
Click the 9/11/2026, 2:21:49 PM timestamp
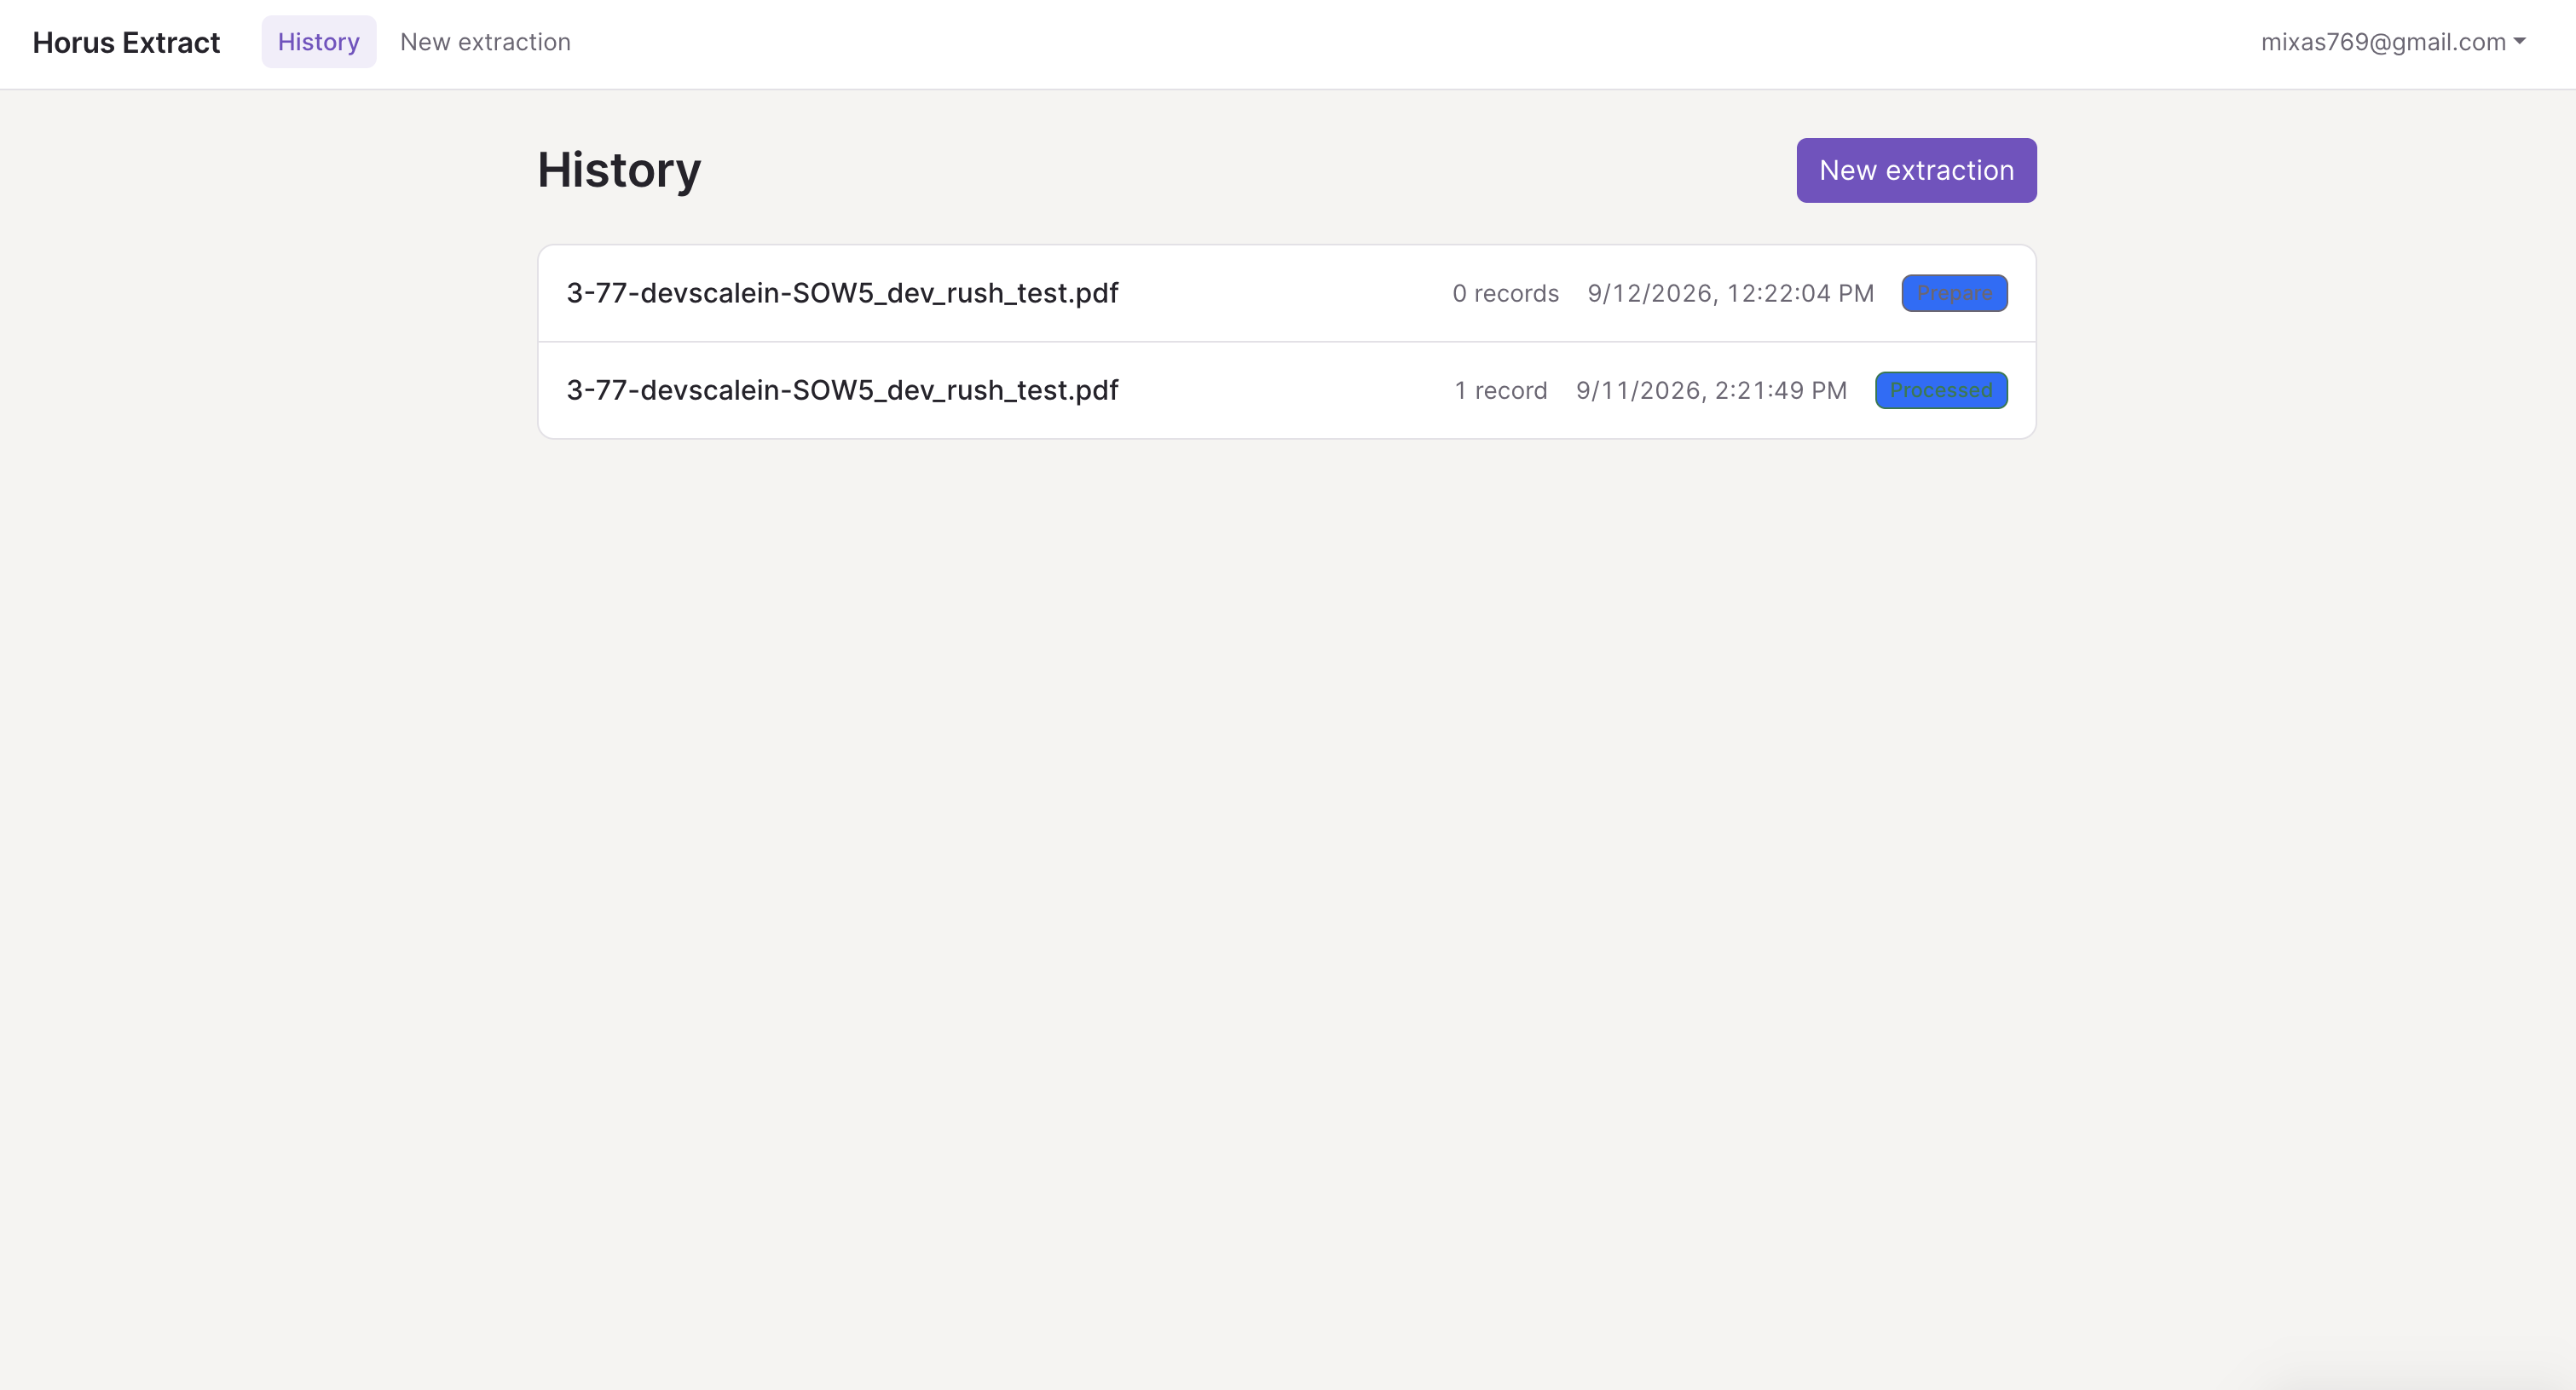coord(1711,390)
